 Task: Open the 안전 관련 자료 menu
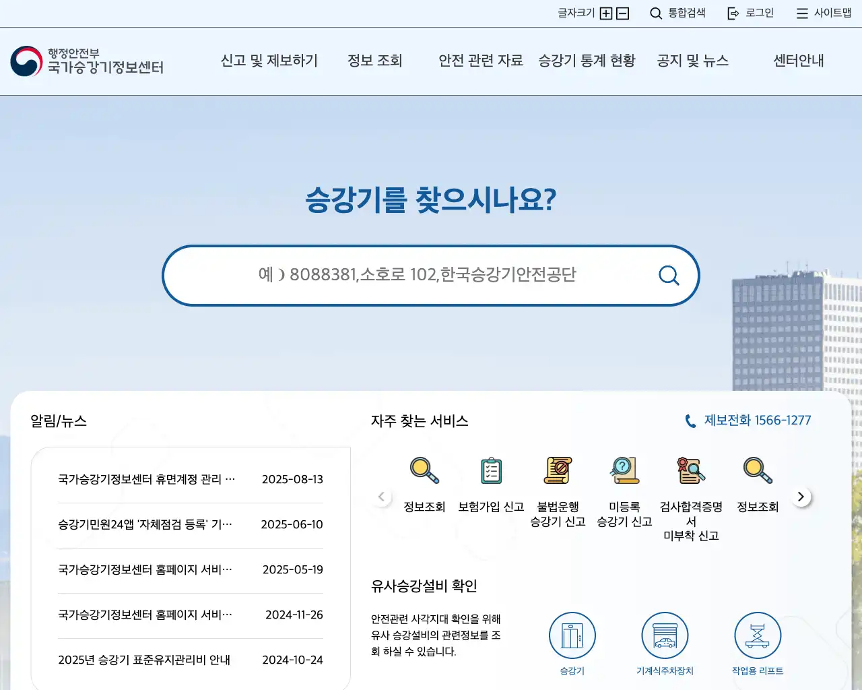point(481,61)
